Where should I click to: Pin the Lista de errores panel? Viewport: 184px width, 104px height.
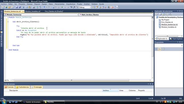point(150,84)
